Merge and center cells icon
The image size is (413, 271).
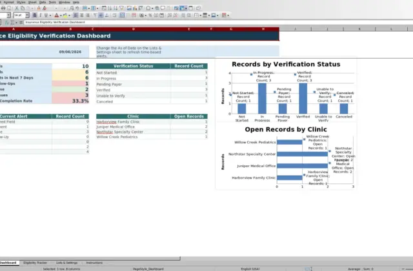[x=122, y=15]
